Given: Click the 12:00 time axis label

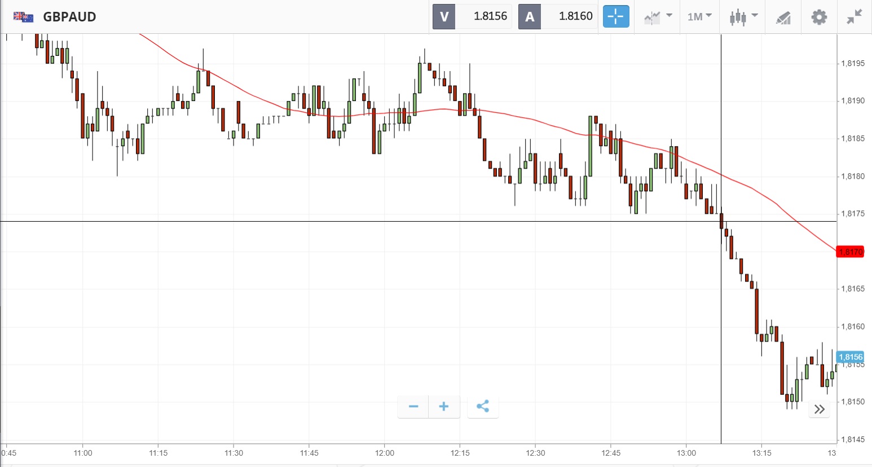Looking at the screenshot, I should [x=385, y=453].
